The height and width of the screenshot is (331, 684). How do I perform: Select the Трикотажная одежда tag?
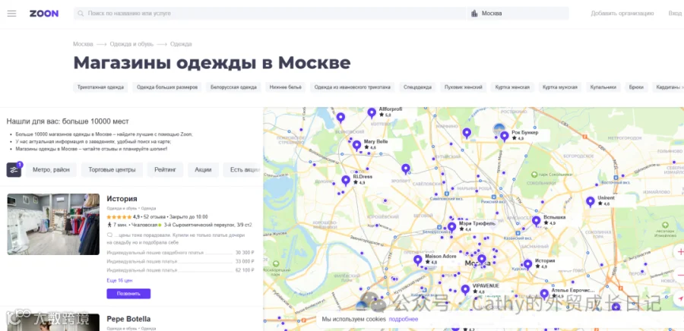[101, 87]
